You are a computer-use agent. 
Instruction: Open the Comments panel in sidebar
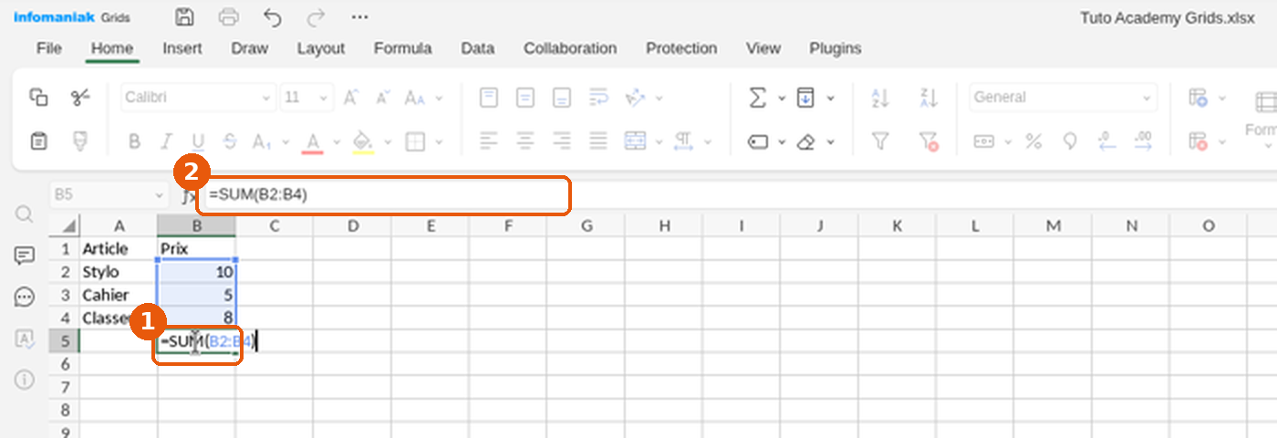coord(25,255)
